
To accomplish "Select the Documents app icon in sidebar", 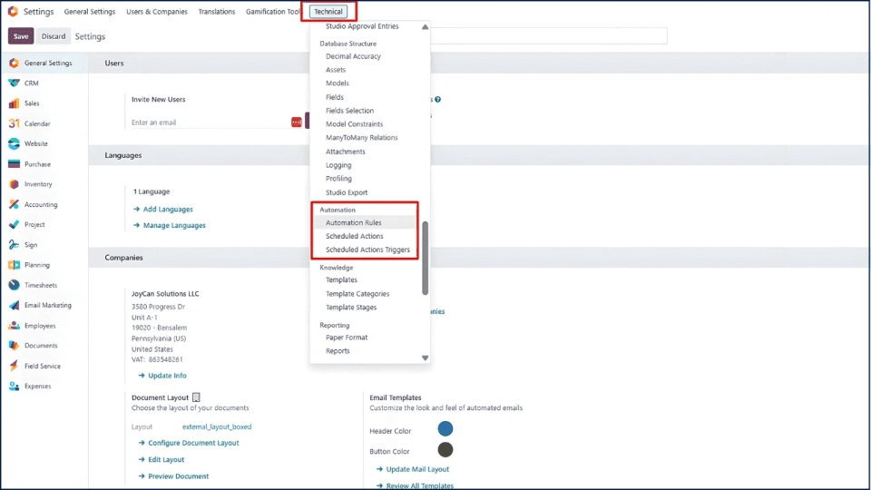I will pyautogui.click(x=14, y=346).
